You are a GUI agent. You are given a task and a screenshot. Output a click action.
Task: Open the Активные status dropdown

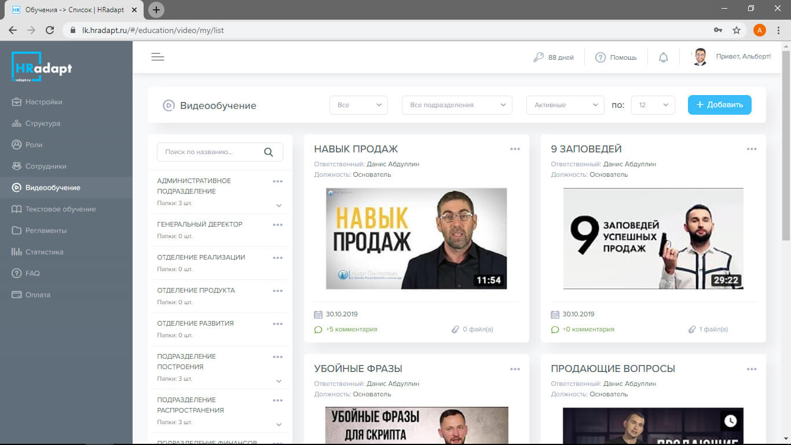click(x=565, y=105)
